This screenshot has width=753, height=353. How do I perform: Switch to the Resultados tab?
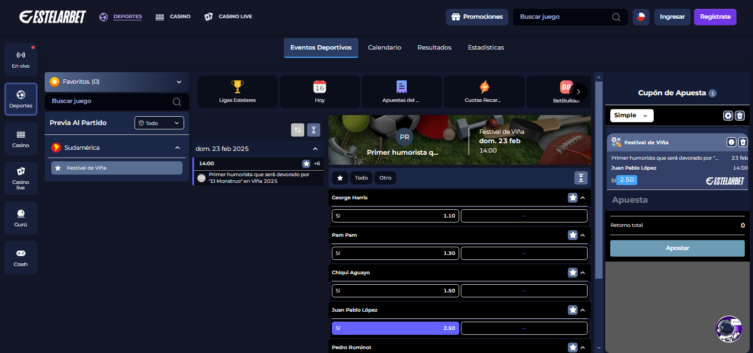(x=434, y=48)
